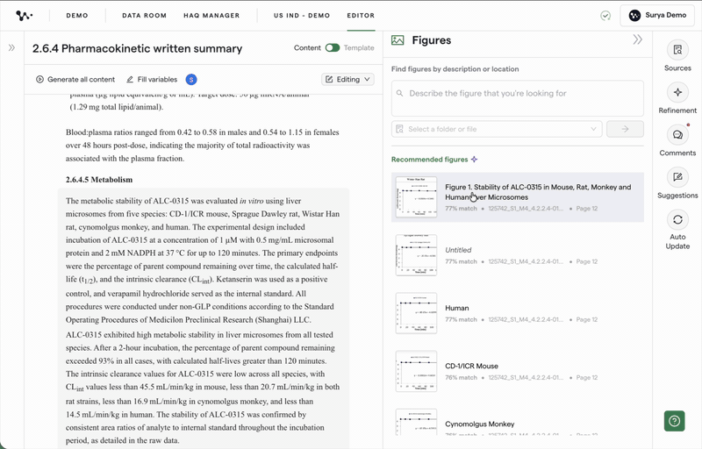
Task: Select US IND - DEMO tab
Action: (x=302, y=16)
